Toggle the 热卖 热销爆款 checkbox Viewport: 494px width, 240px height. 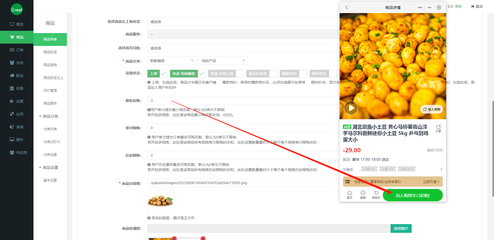click(x=201, y=74)
